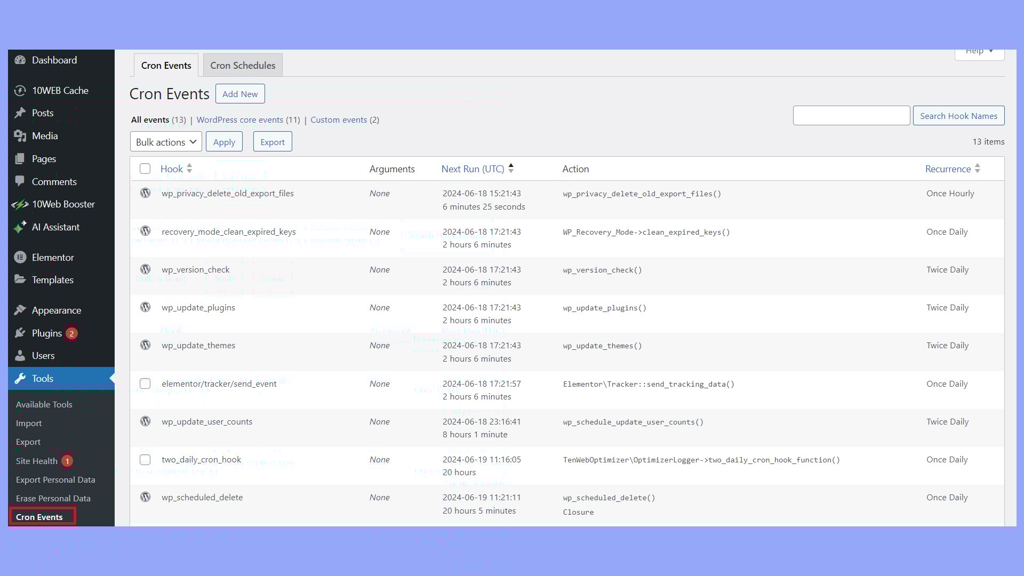Click the Appearance paintbrush icon
Image resolution: width=1024 pixels, height=576 pixels.
coord(20,310)
